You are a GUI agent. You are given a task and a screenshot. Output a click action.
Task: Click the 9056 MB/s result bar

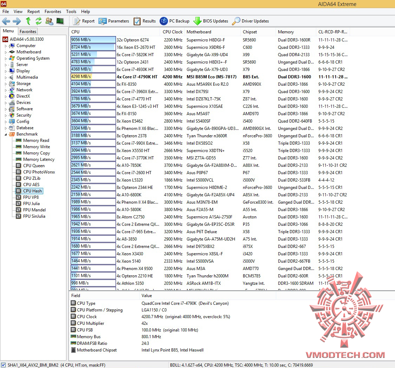tap(93, 40)
